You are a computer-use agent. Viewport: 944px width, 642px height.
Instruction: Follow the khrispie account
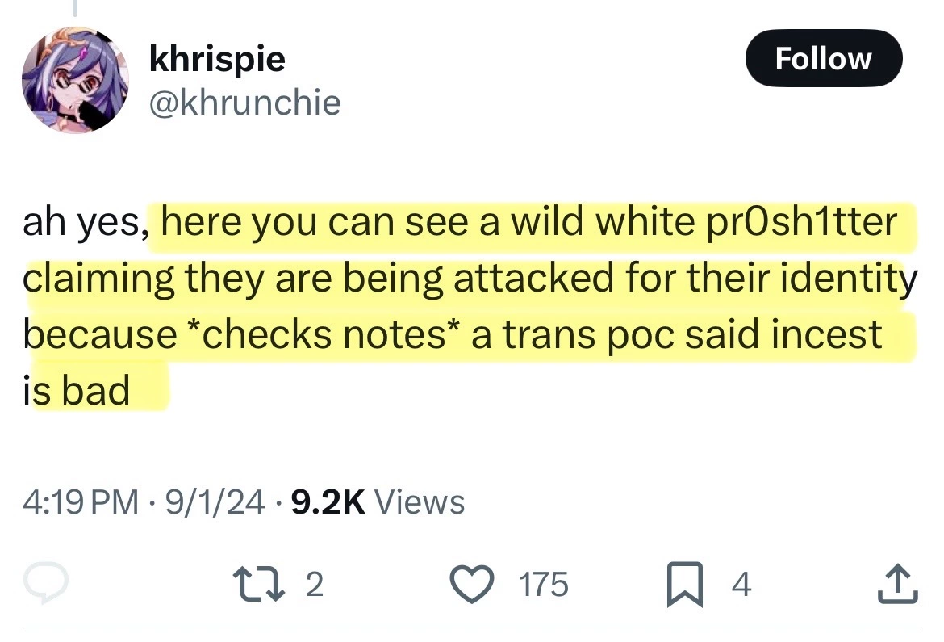tap(823, 59)
